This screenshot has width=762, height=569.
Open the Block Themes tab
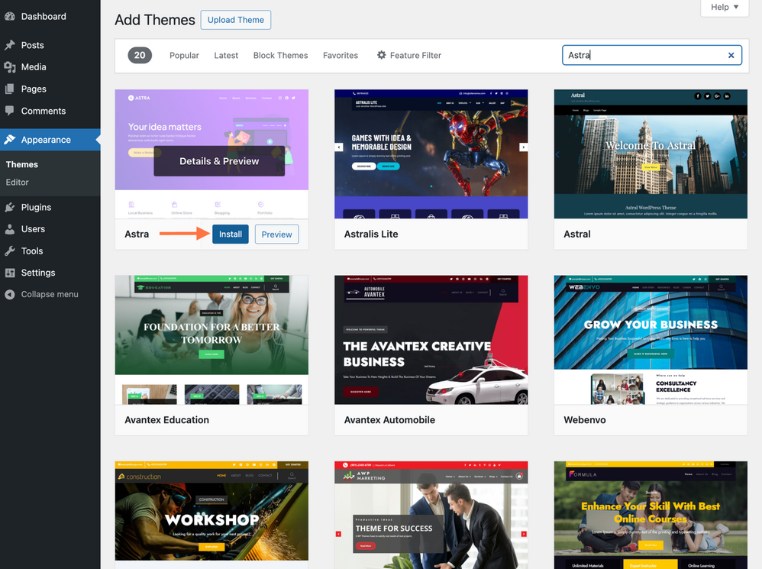(280, 55)
